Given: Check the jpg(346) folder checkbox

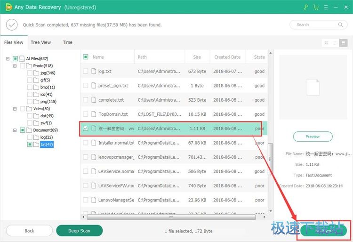Looking at the screenshot, I should (30, 73).
